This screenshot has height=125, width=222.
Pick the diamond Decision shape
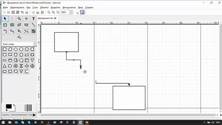click(x=16, y=49)
